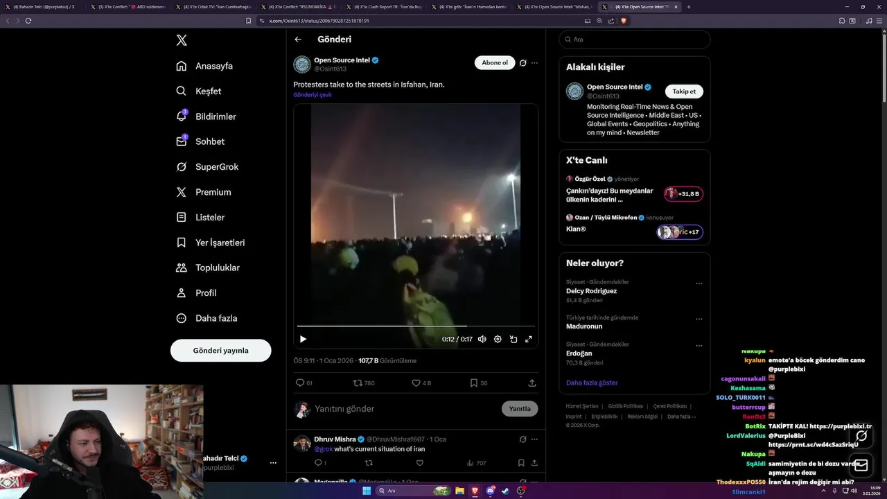Expand Daha fazla footer menu
The image size is (887, 499).
tap(681, 417)
